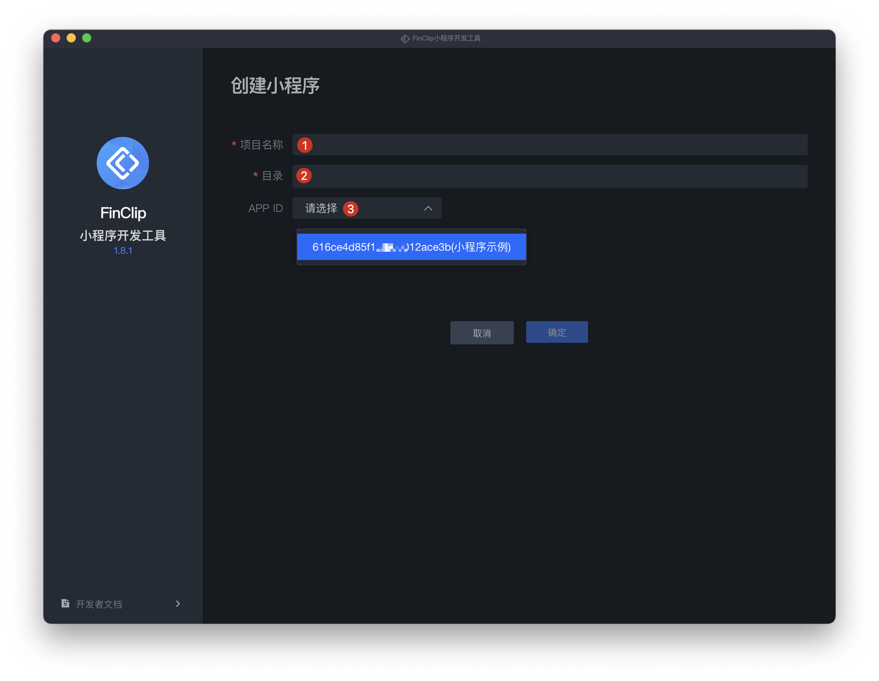Click the FinClip logo icon in sidebar
879x681 pixels.
click(123, 163)
